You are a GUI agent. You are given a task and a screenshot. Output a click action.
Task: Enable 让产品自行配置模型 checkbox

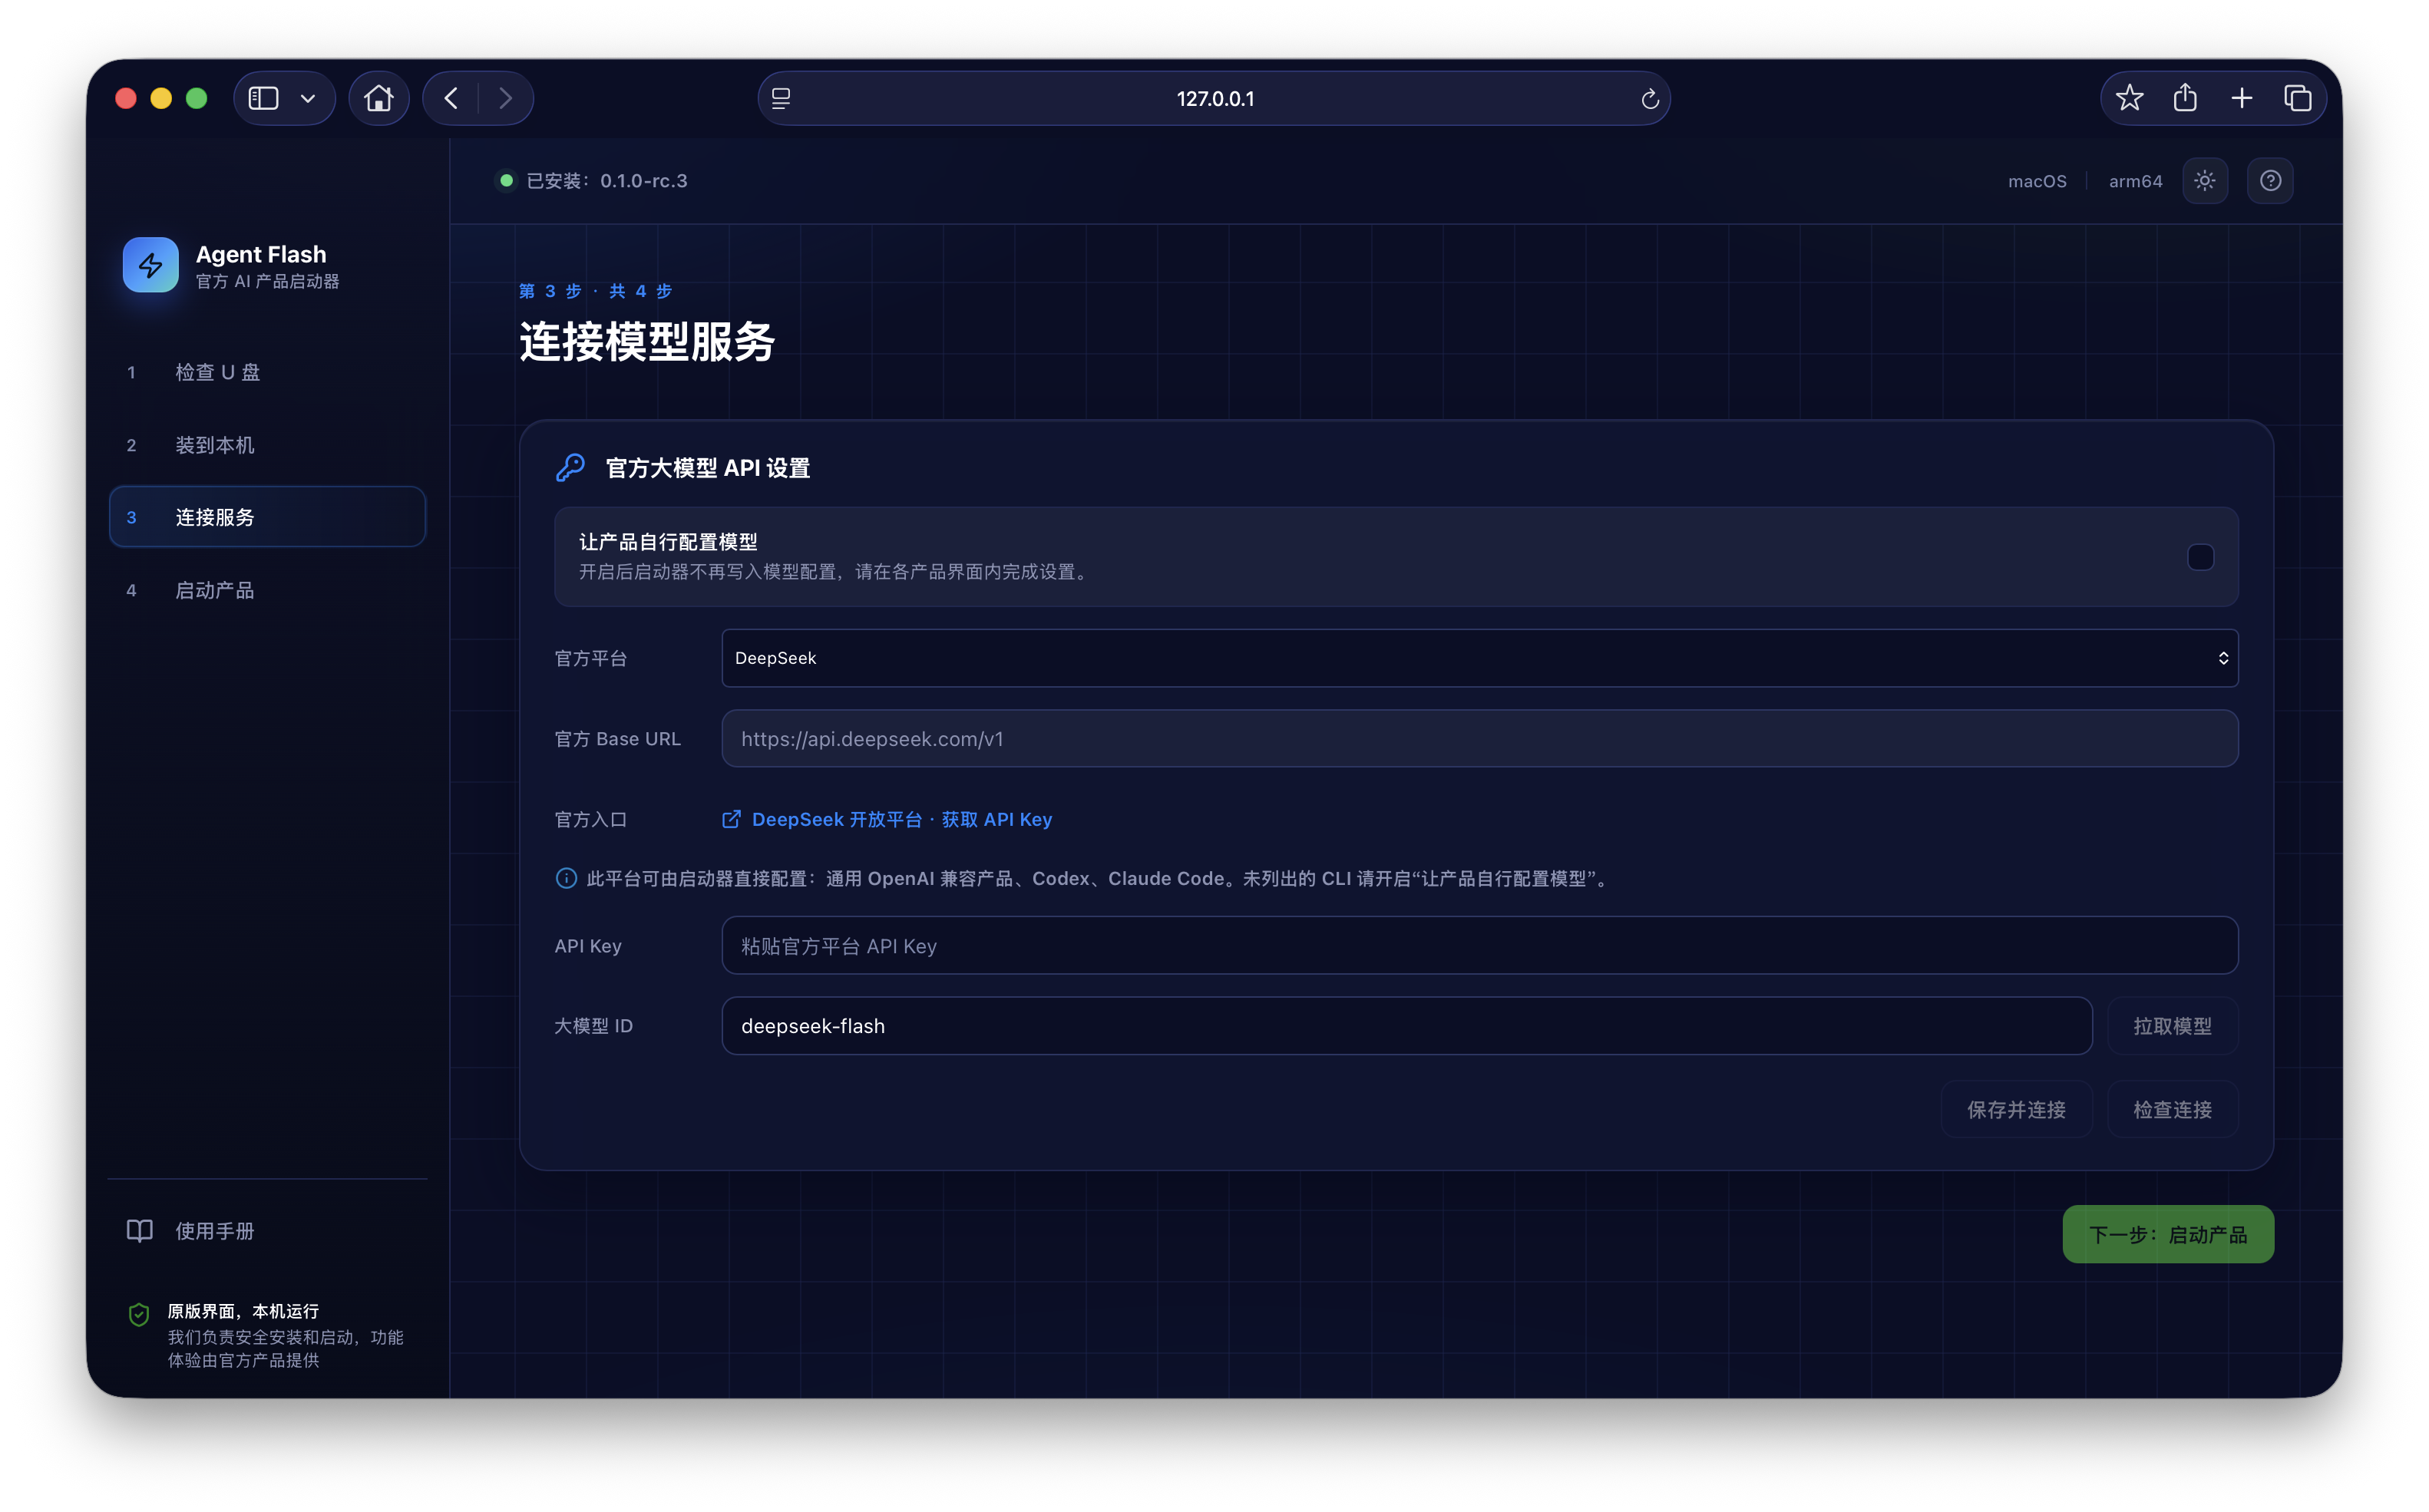click(2200, 557)
